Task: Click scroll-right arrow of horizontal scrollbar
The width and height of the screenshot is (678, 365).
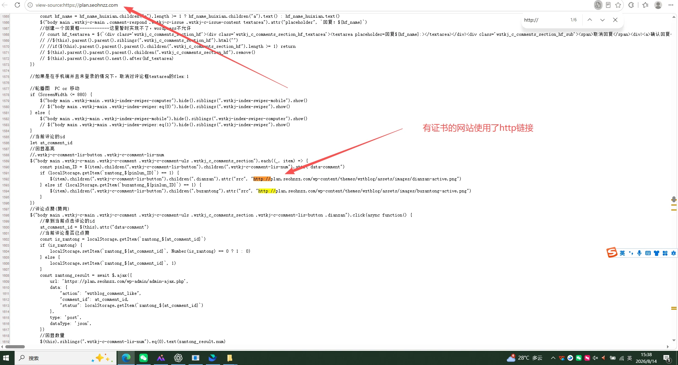Action: (x=668, y=347)
